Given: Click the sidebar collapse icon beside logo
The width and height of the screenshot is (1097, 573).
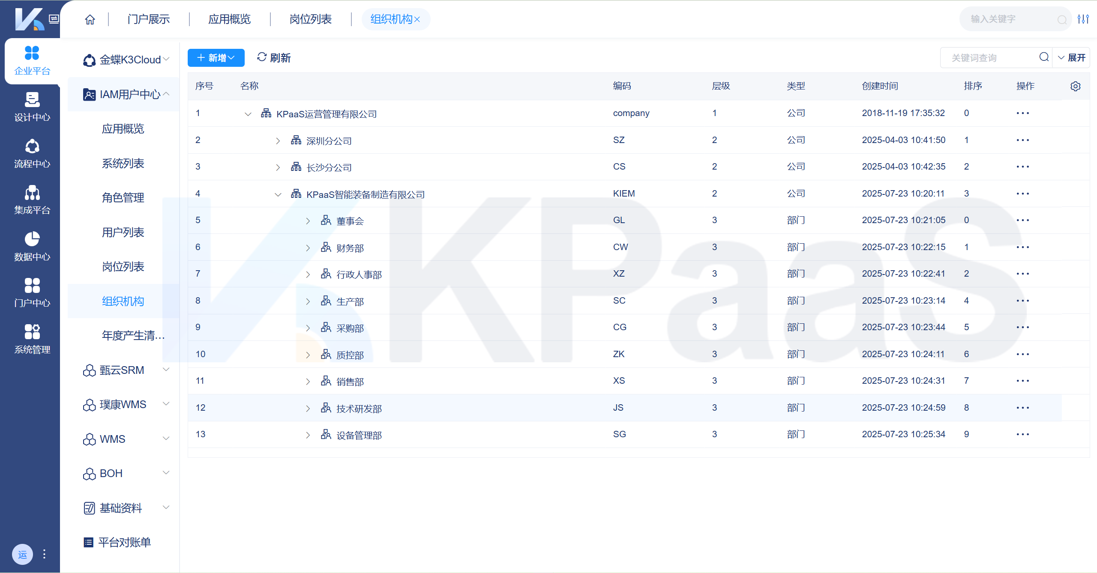Looking at the screenshot, I should (54, 19).
